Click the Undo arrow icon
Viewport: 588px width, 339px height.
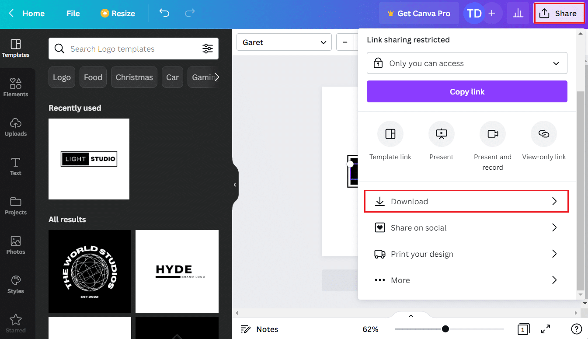click(164, 13)
